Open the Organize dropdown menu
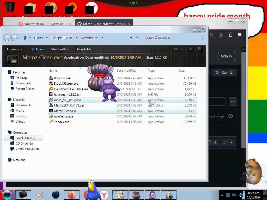Viewport: 267px width, 200px height. tap(15, 49)
